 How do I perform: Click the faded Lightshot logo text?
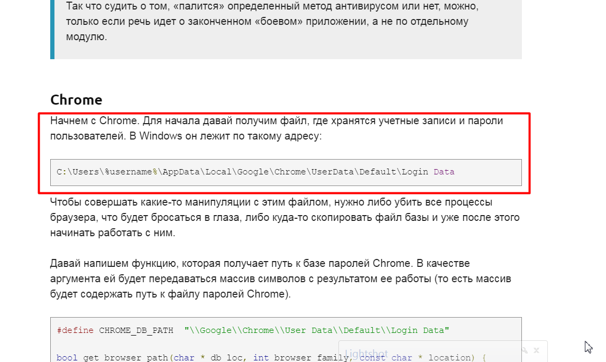pos(366,354)
